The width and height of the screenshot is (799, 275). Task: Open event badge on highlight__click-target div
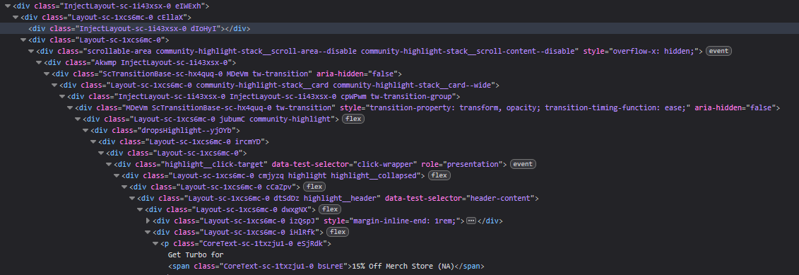click(523, 164)
